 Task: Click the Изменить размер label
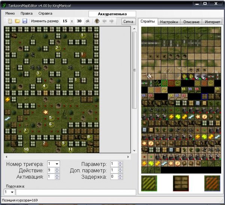[45, 21]
